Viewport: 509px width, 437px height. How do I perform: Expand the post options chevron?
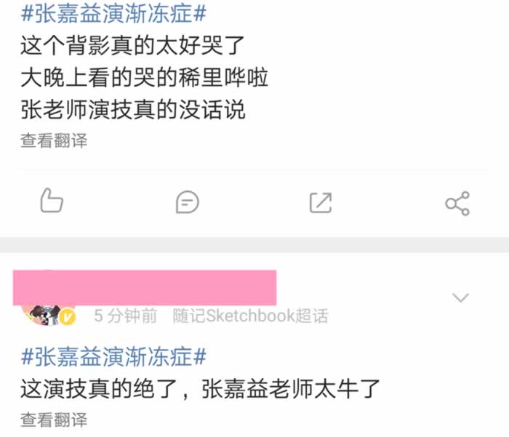(460, 297)
